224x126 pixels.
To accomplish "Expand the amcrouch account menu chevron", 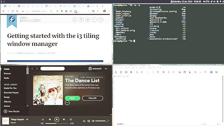I will 106,69.
